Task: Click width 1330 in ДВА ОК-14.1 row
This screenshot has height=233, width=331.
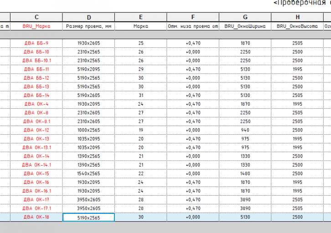Action: [x=245, y=165]
